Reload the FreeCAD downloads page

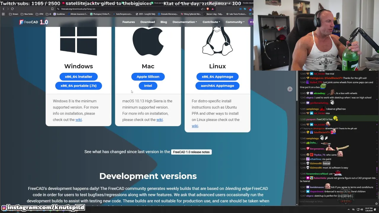(12, 9)
